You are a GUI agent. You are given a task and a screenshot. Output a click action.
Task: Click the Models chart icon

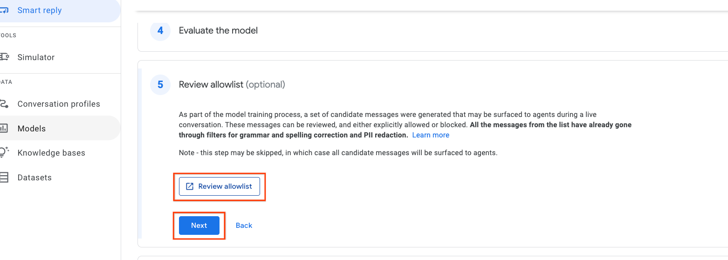click(x=4, y=128)
